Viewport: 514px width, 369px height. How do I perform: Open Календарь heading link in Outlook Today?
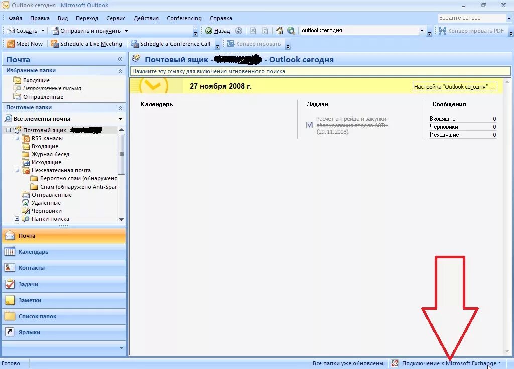click(x=157, y=104)
